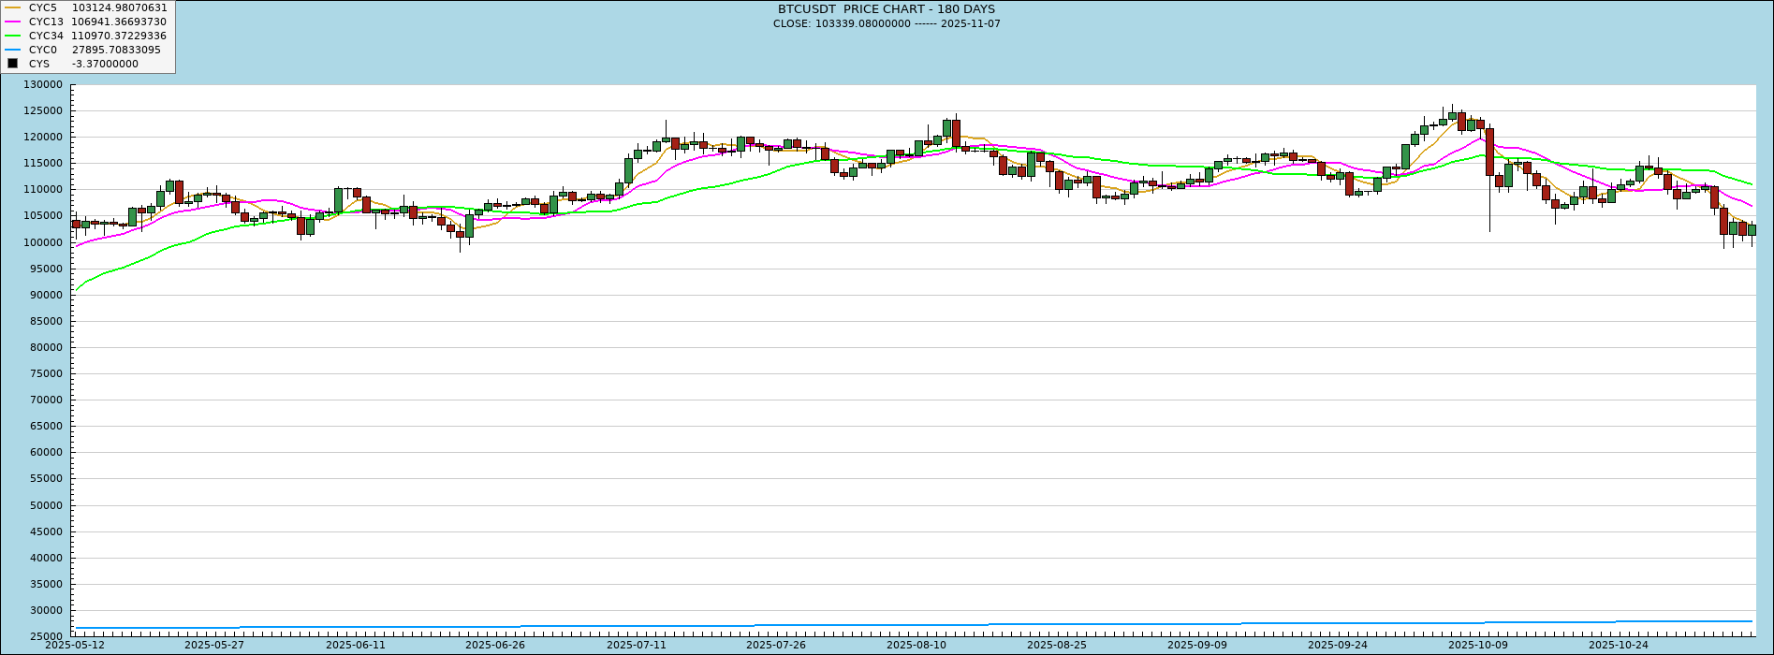Select the 2025-05-12 date on x-axis
The image size is (1774, 655).
tap(75, 645)
